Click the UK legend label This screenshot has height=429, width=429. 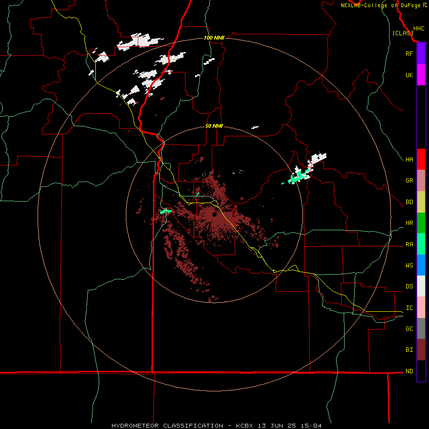click(x=409, y=75)
